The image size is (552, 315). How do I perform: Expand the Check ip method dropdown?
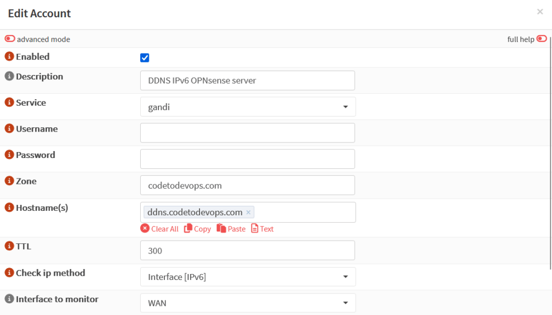point(247,277)
